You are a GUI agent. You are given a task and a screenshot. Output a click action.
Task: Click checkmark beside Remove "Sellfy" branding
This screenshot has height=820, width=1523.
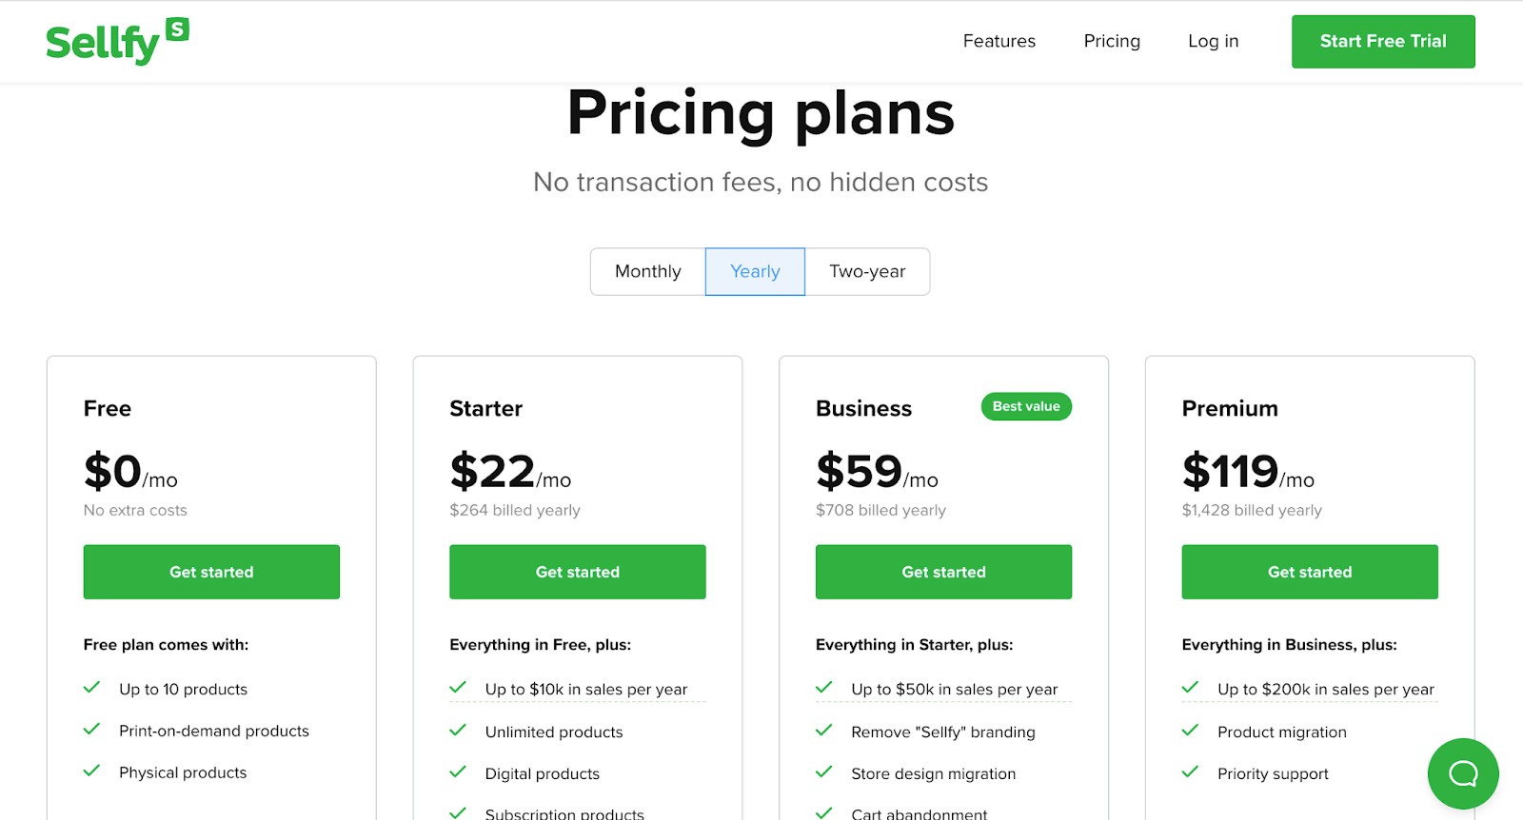(824, 731)
